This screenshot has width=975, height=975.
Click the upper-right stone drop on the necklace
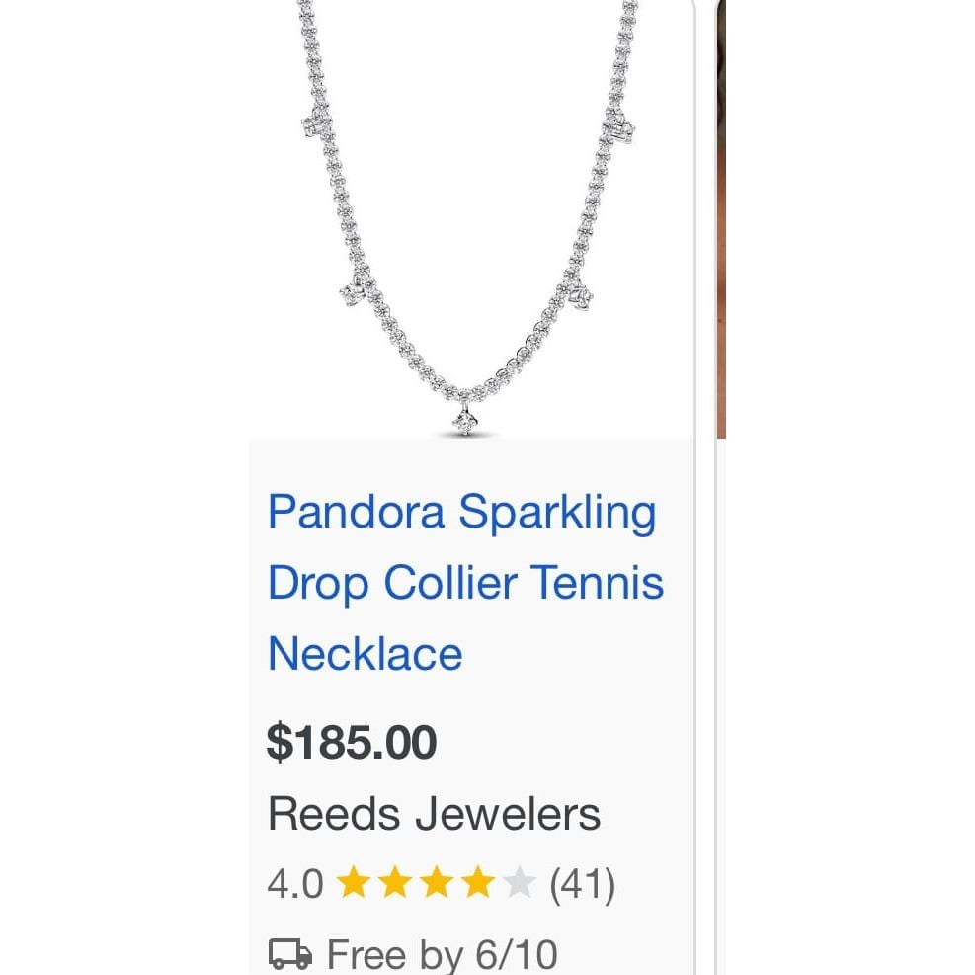pos(619,127)
